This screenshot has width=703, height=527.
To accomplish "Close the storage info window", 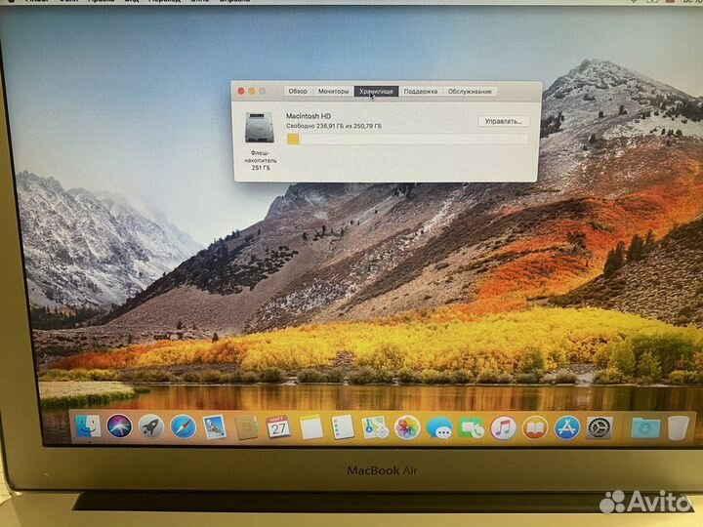I will [x=241, y=91].
